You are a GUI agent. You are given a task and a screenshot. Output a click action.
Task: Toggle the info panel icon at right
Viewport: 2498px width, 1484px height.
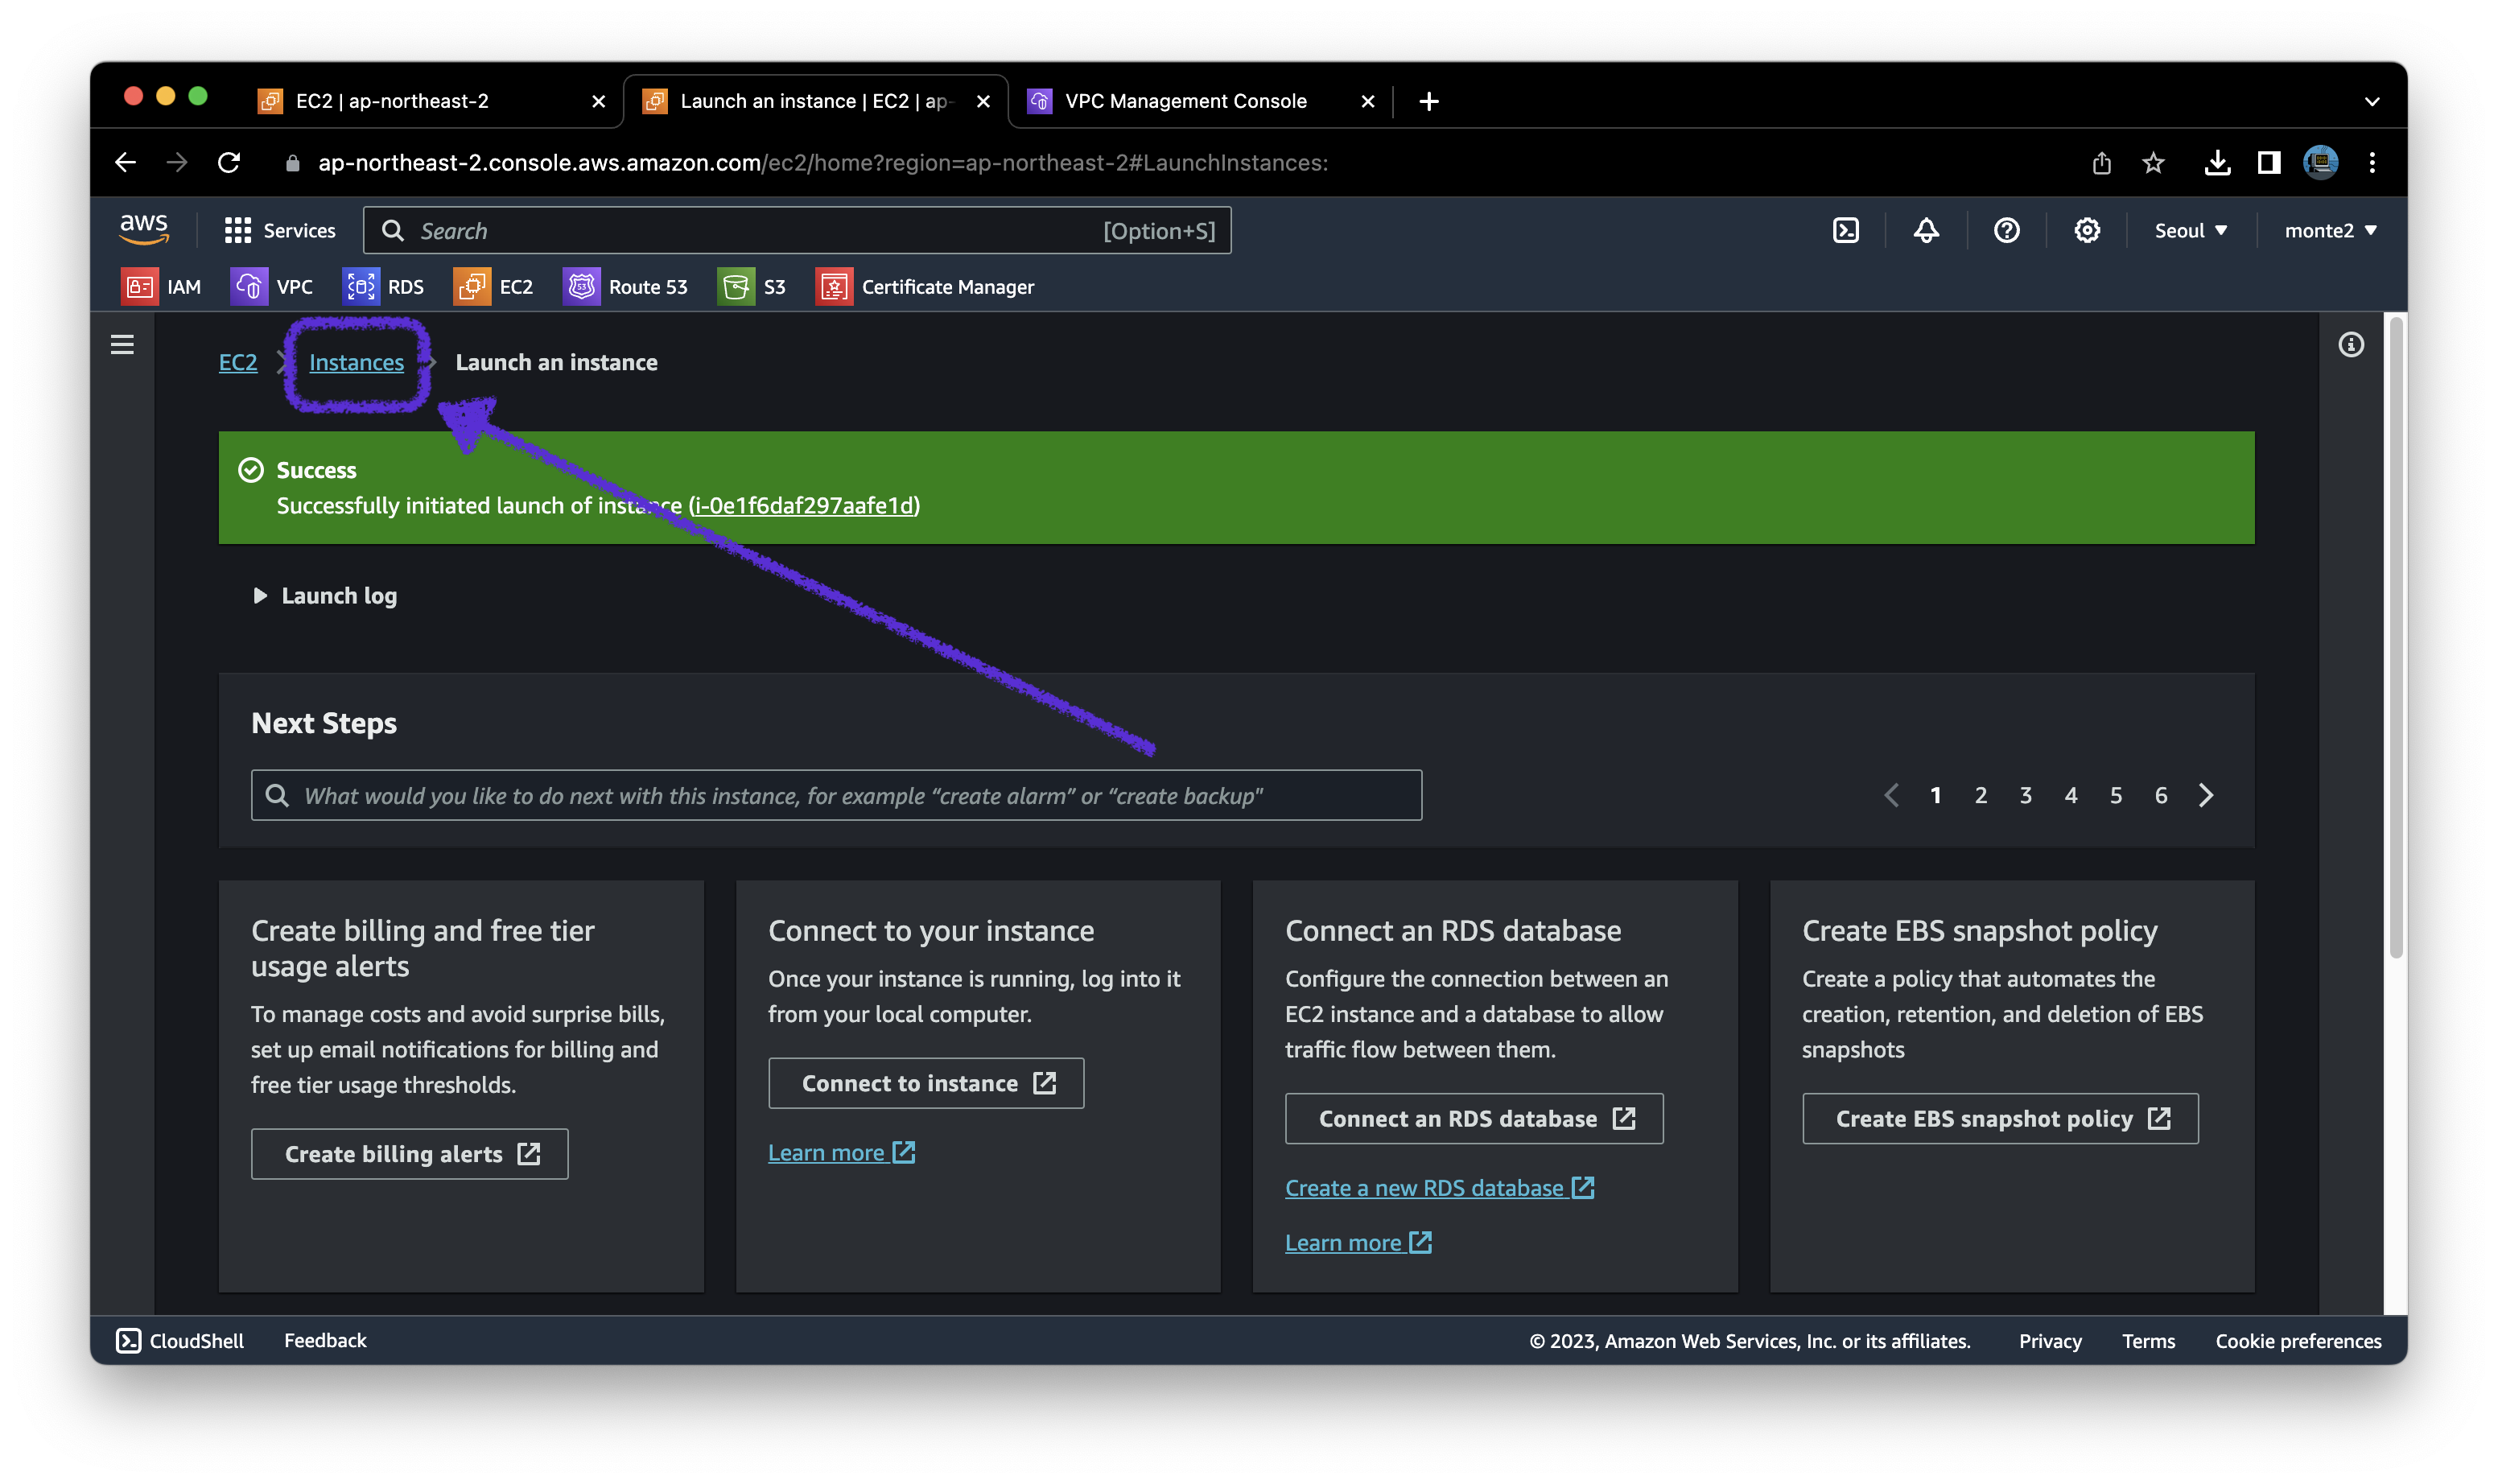(x=2351, y=345)
